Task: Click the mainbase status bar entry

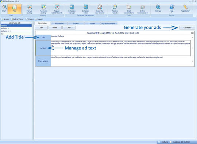Action: [180, 142]
